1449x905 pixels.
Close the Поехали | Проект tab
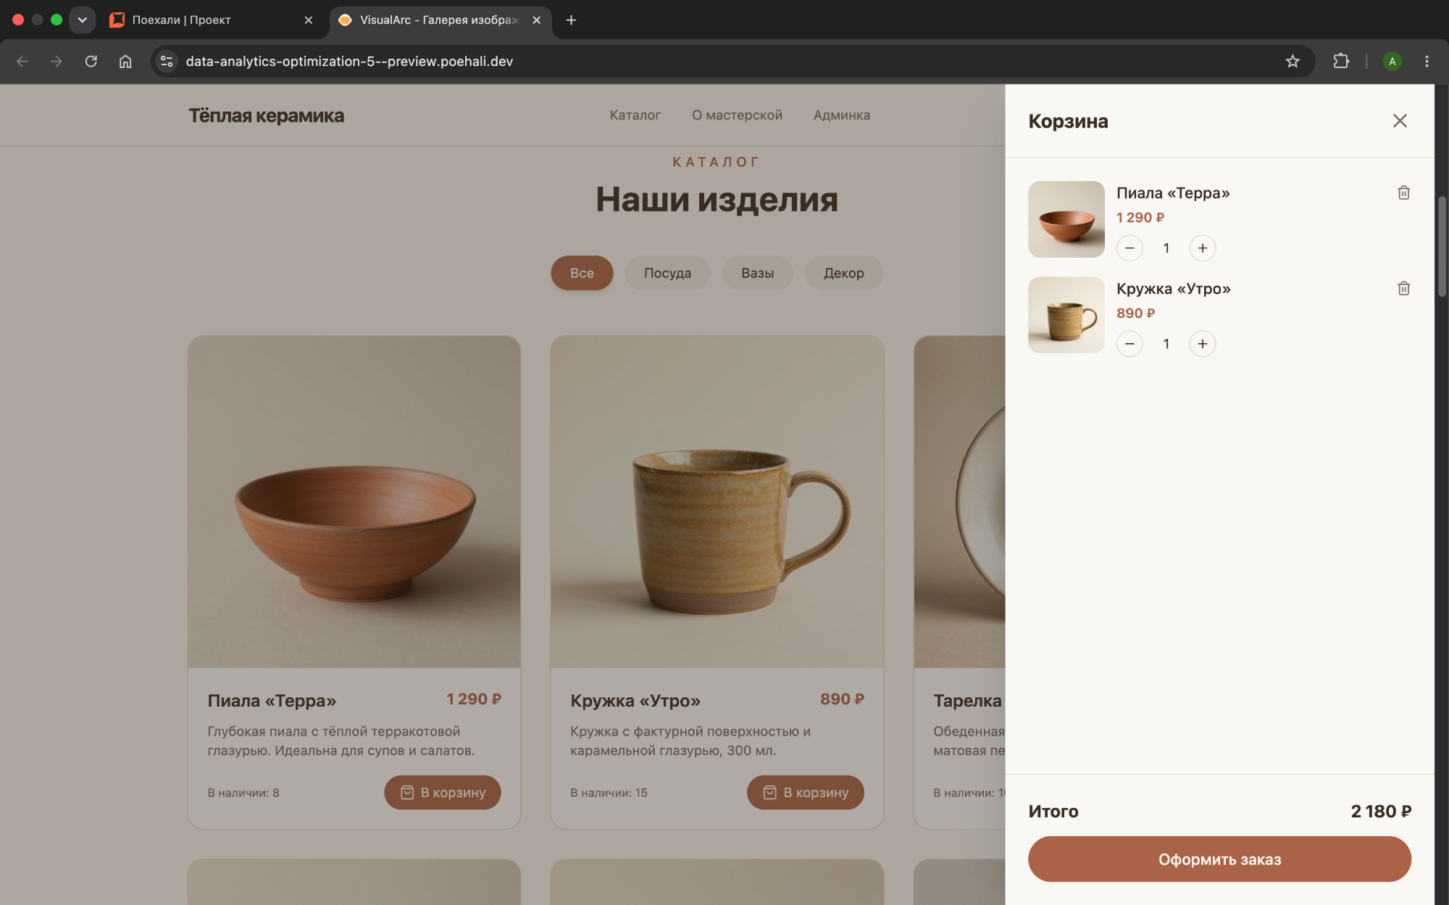coord(309,20)
